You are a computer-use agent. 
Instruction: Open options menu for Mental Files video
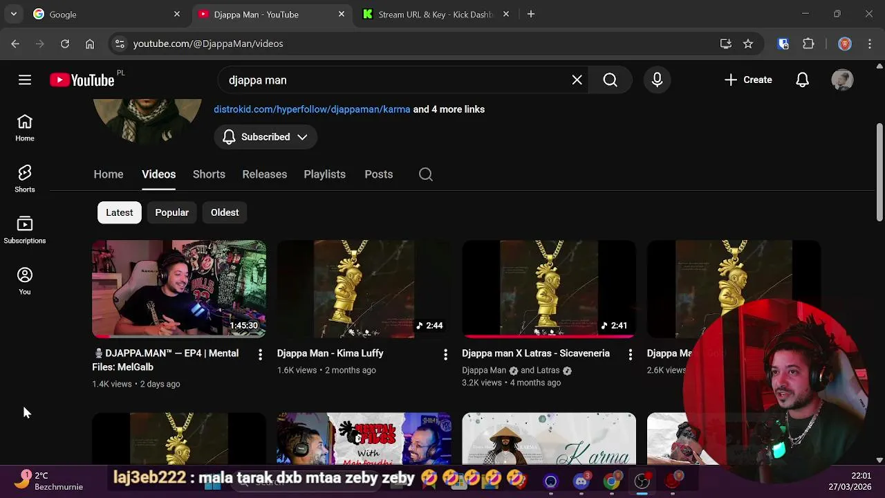coord(260,355)
